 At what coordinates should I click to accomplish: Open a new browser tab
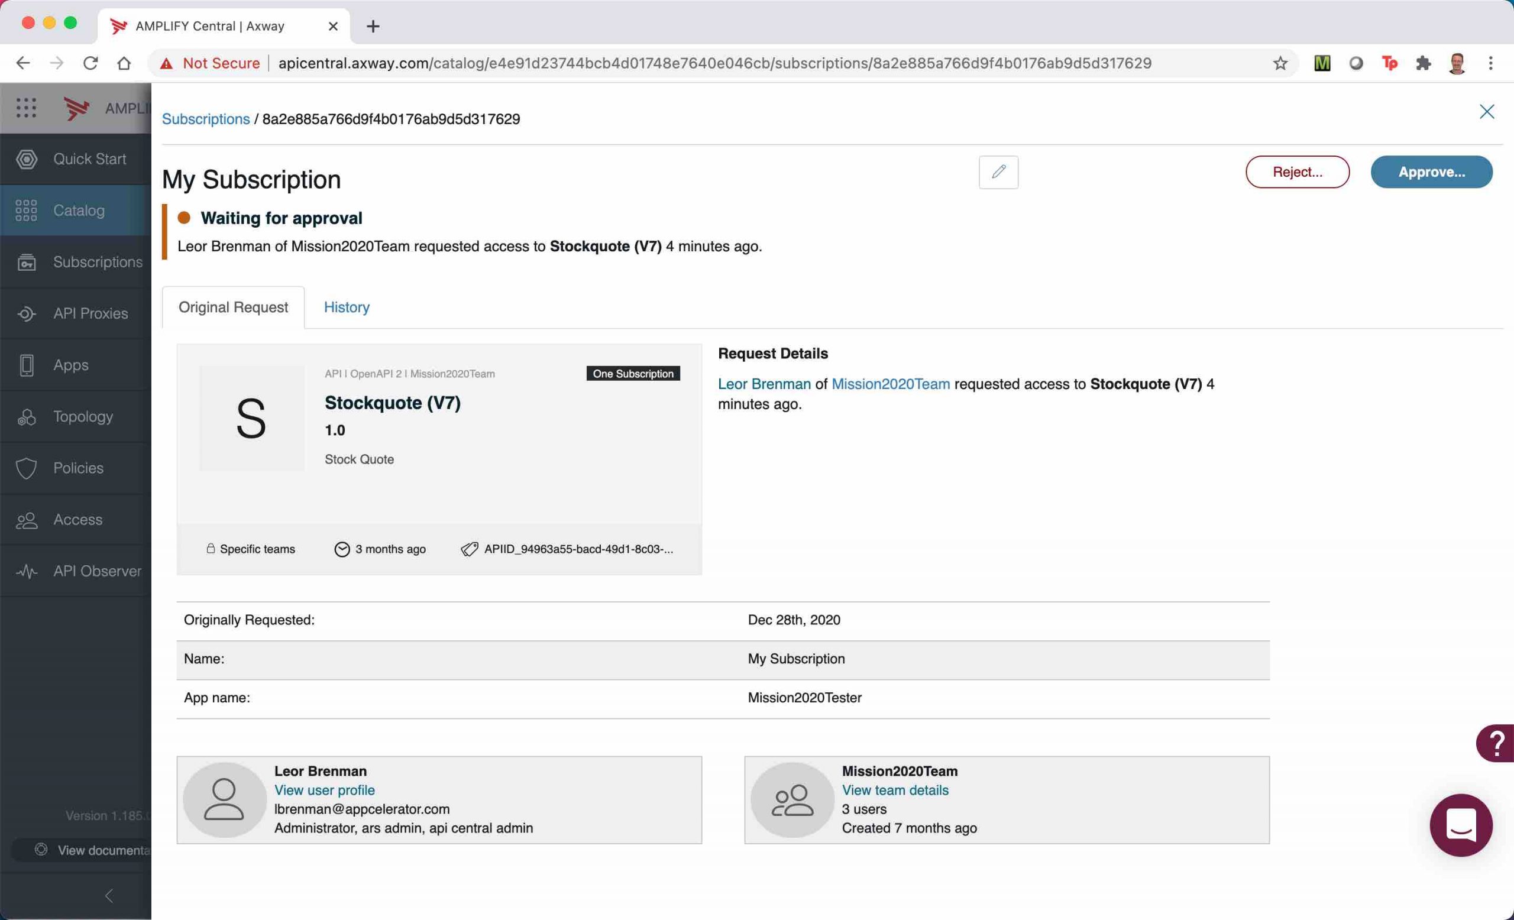(373, 27)
